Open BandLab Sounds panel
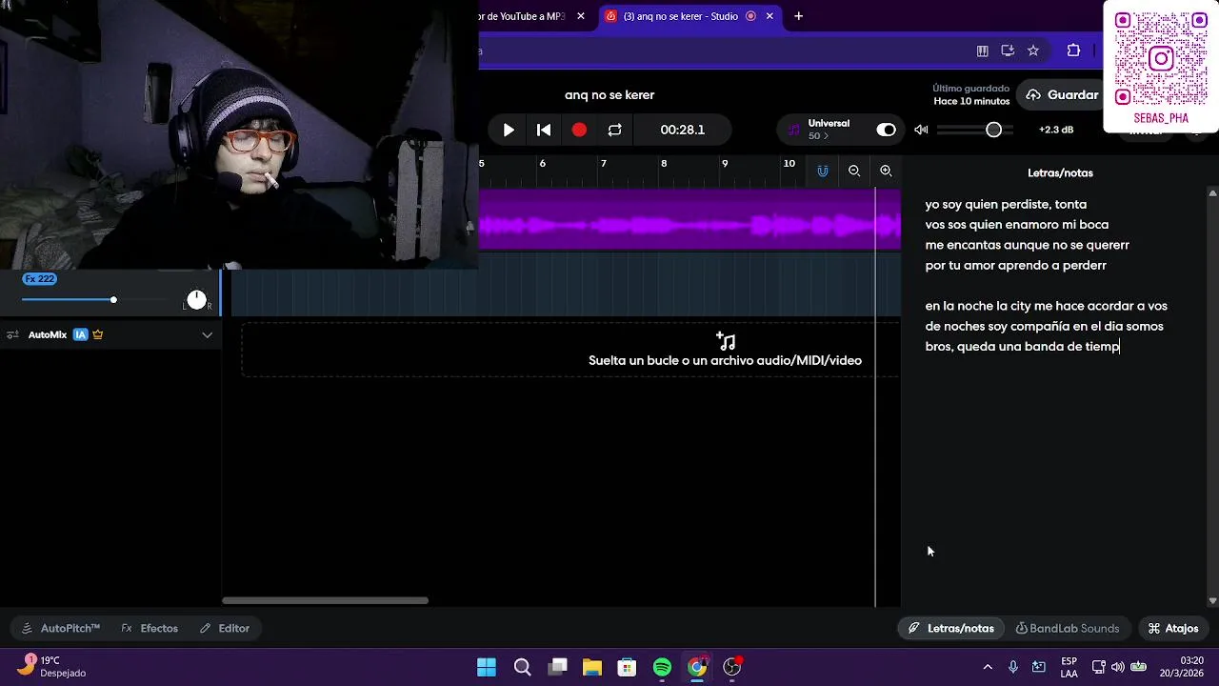This screenshot has height=686, width=1219. tap(1068, 628)
